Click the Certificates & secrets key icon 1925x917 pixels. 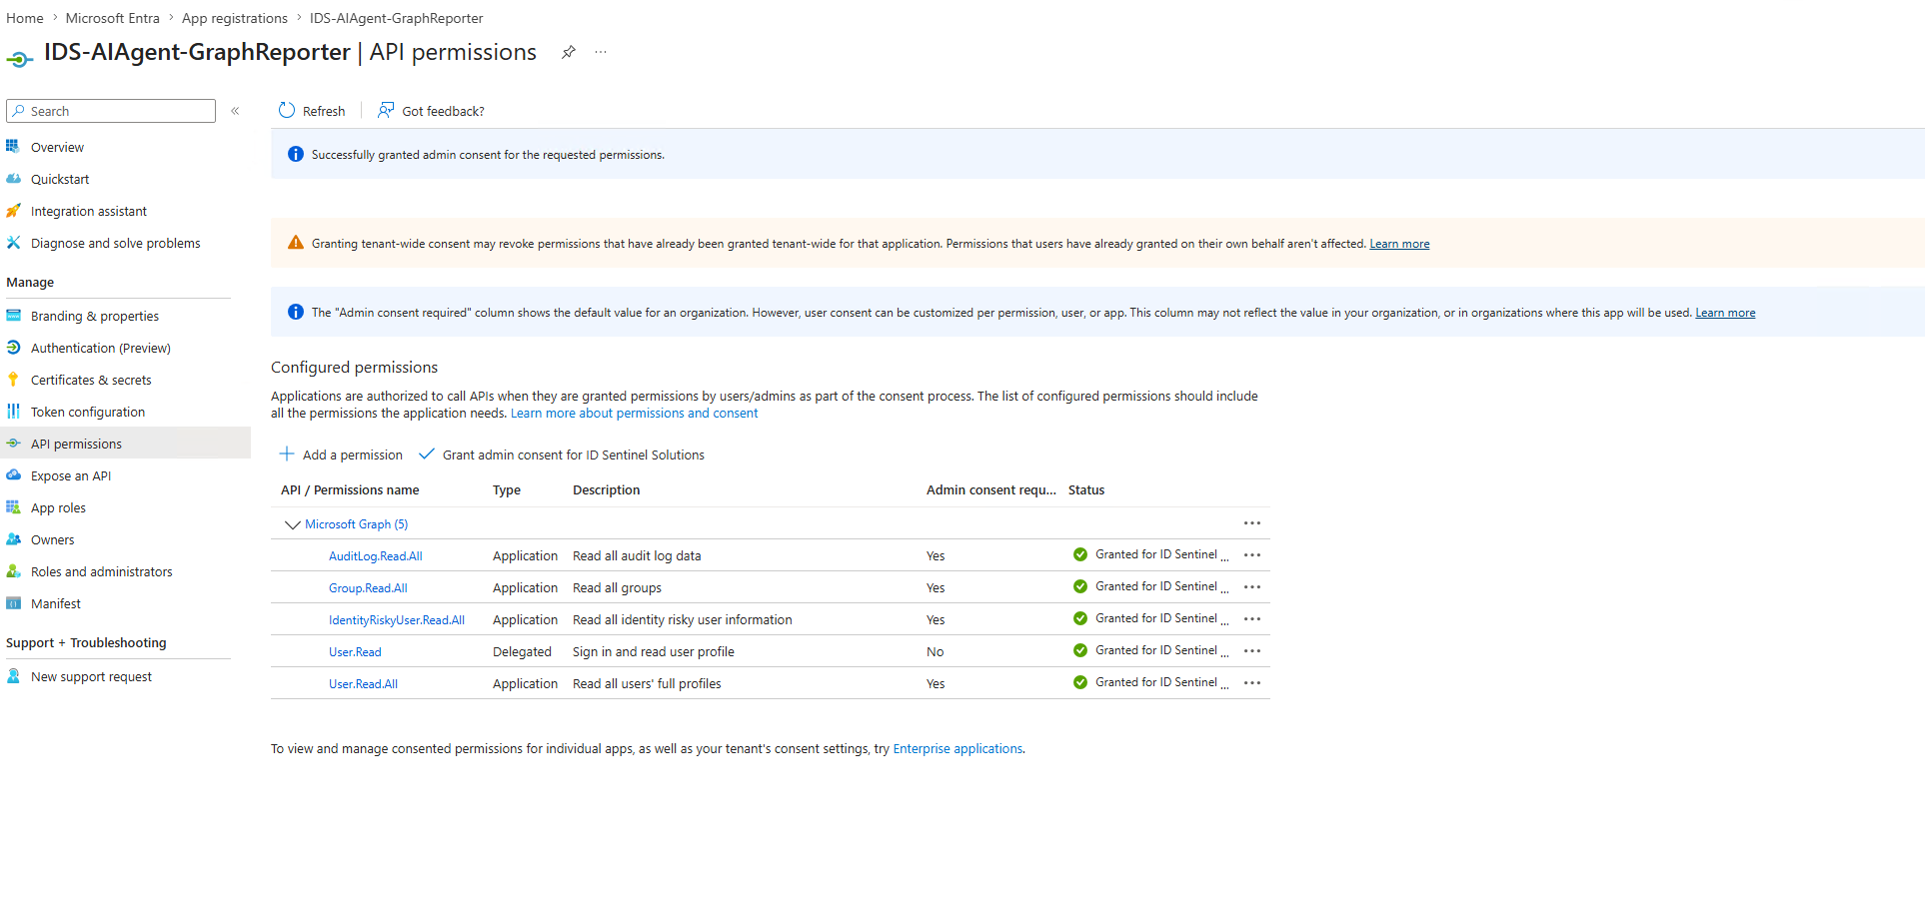pos(13,380)
